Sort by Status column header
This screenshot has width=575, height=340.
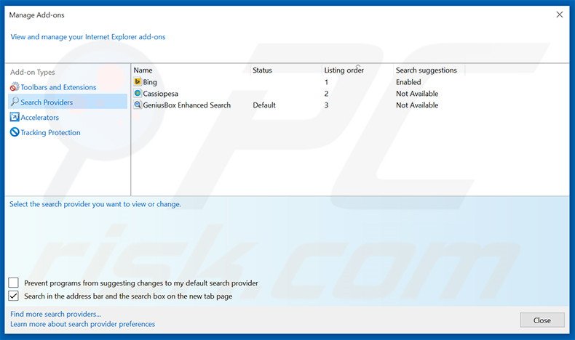(x=262, y=70)
